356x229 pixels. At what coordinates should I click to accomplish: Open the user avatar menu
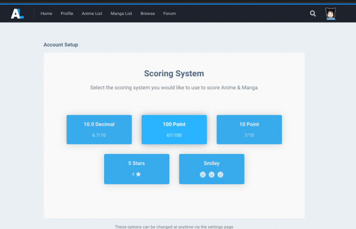point(330,14)
